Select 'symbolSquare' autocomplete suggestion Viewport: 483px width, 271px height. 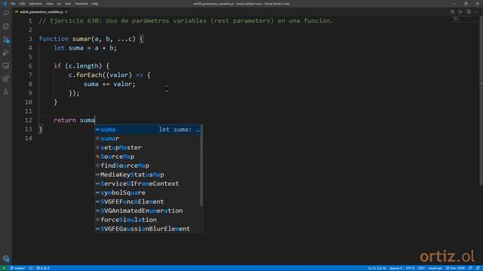pos(148,193)
